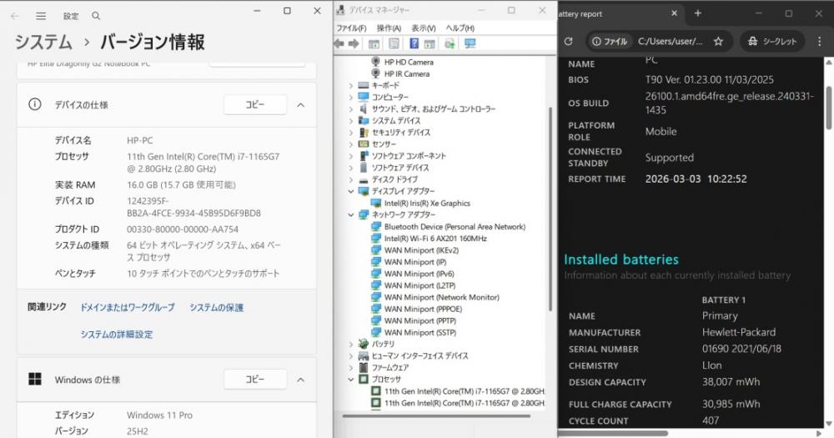
Task: Go back in Settings window
Action: pos(15,16)
